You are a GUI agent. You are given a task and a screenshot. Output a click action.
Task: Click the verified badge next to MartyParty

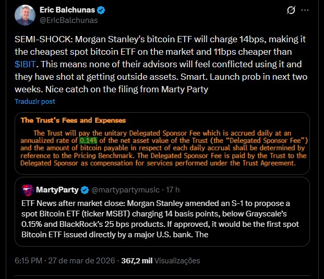point(86,188)
